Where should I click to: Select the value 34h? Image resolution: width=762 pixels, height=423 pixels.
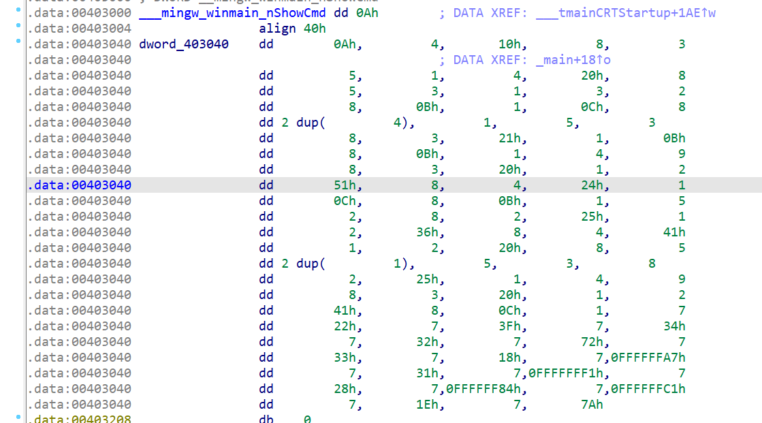tap(675, 326)
